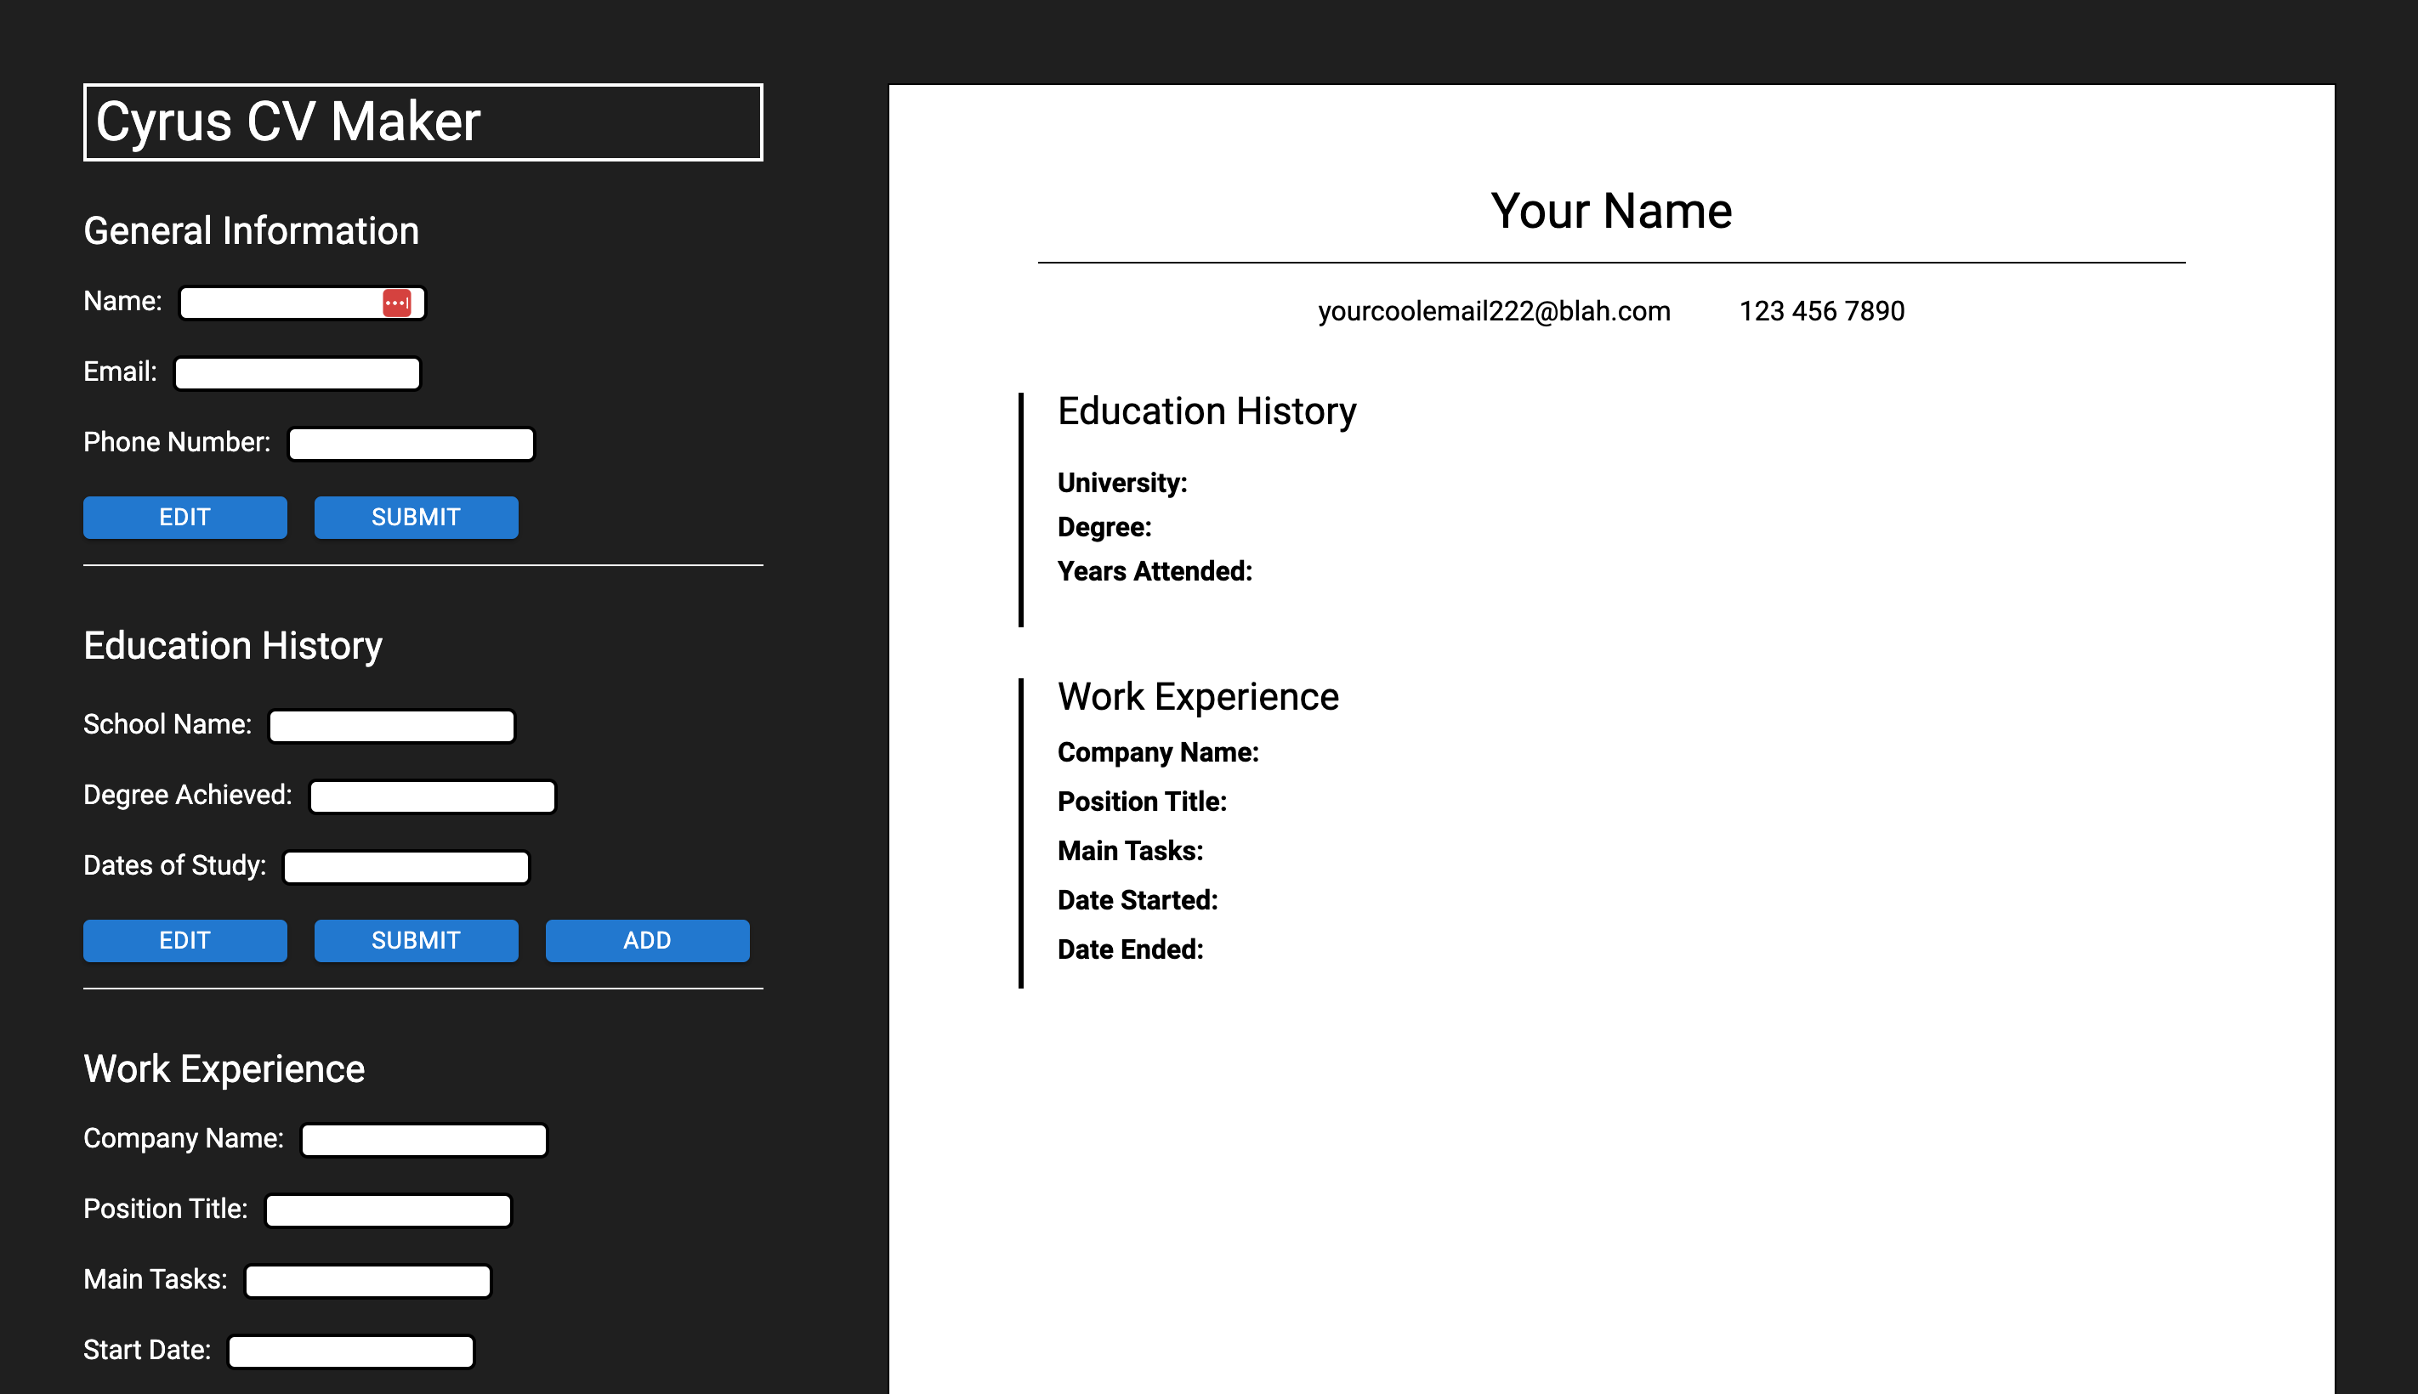Click the Email input field
Image resolution: width=2418 pixels, height=1394 pixels.
pos(297,372)
